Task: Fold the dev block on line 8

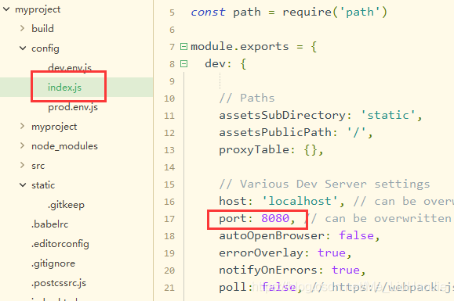Action: pyautogui.click(x=183, y=64)
